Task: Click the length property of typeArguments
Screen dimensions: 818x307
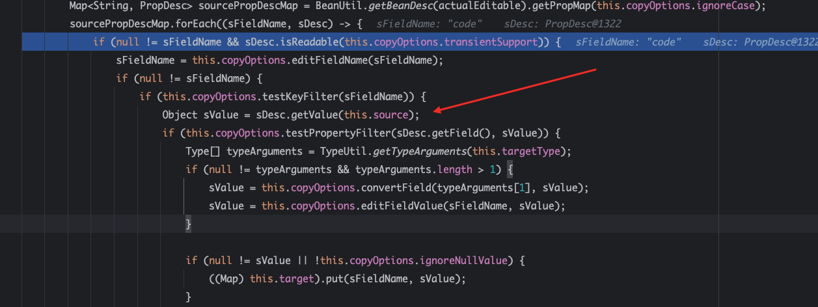Action: pos(455,170)
